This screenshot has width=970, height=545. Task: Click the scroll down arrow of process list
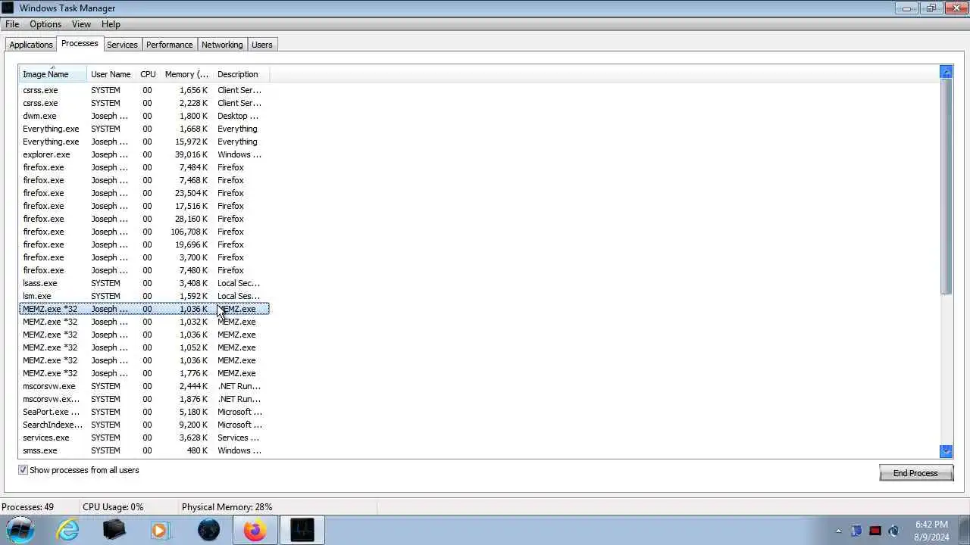click(946, 451)
